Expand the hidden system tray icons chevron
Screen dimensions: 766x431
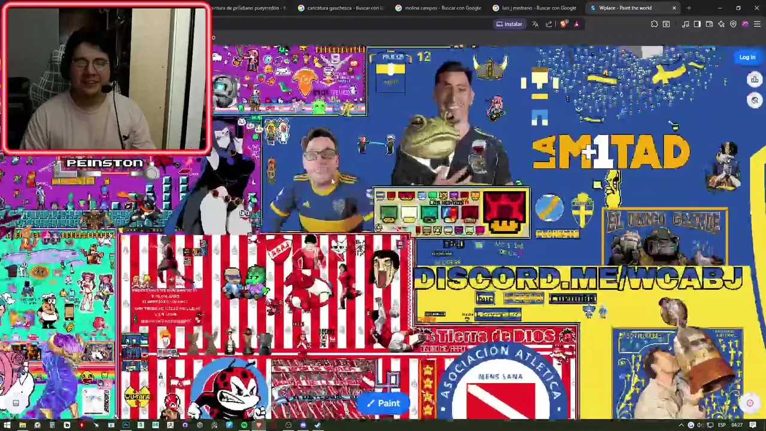681,425
